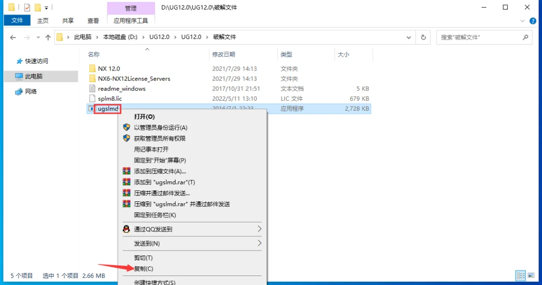
Task: Select the readme_windows text file
Action: [121, 89]
